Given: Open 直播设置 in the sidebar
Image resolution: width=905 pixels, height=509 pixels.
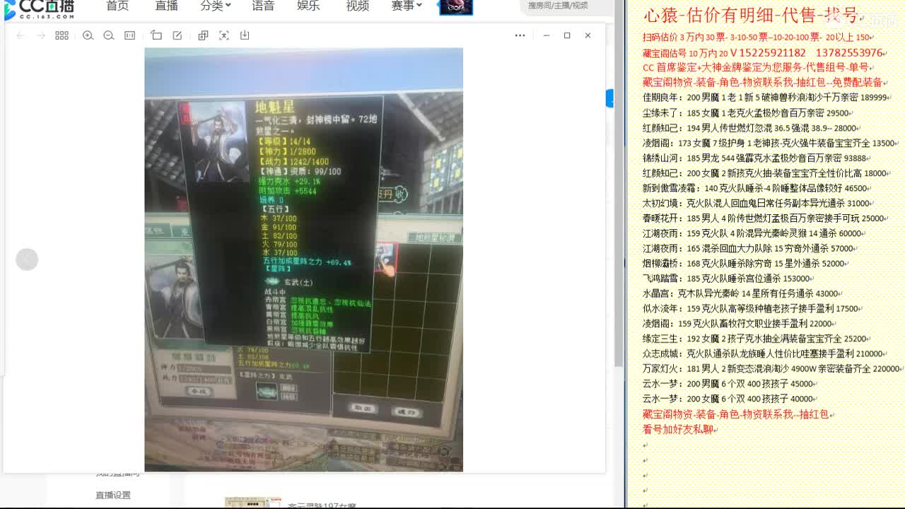Looking at the screenshot, I should tap(113, 495).
